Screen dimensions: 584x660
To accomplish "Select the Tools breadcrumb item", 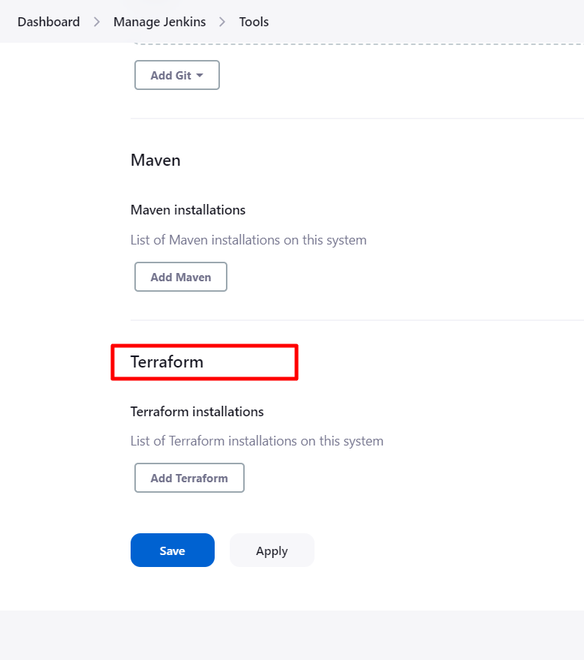I will tap(254, 22).
